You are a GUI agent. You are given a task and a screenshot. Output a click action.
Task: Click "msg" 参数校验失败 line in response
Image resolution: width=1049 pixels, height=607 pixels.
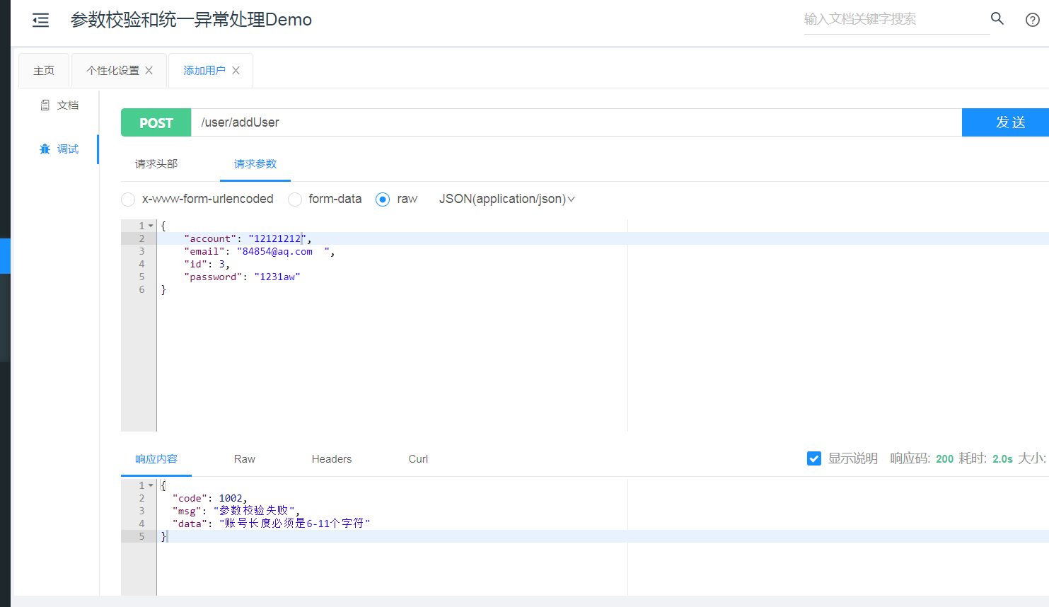point(236,511)
